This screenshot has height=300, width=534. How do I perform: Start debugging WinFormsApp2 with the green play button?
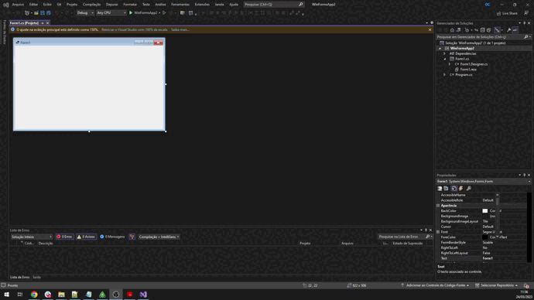point(131,13)
